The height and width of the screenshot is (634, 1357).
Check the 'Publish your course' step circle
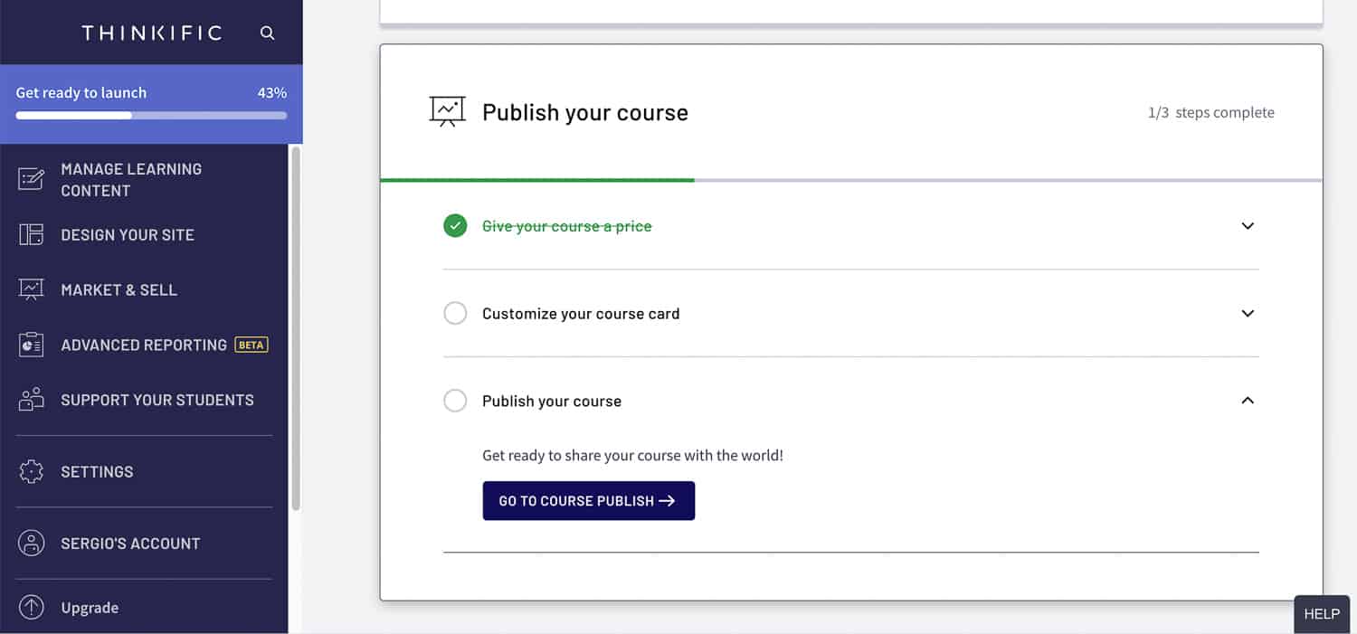click(455, 401)
